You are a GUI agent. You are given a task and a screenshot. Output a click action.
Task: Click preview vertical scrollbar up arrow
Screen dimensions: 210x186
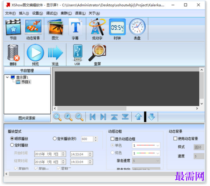pyautogui.click(x=202, y=70)
